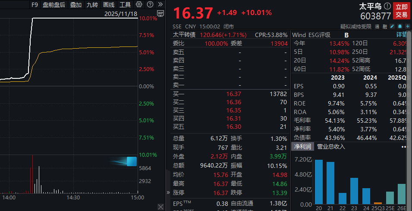Click the 总额 value 9640.22万
The width and height of the screenshot is (412, 211).
(x=214, y=166)
